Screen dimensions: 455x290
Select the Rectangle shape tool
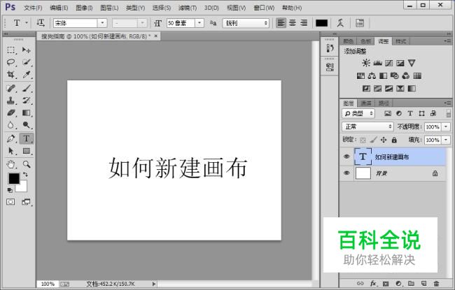tap(27, 151)
